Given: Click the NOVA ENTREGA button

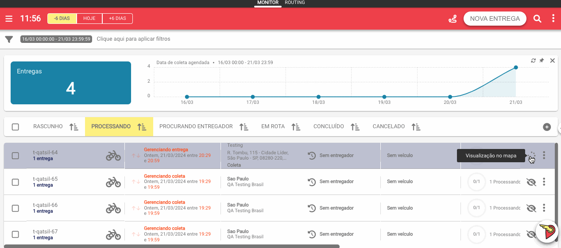Looking at the screenshot, I should tap(495, 19).
